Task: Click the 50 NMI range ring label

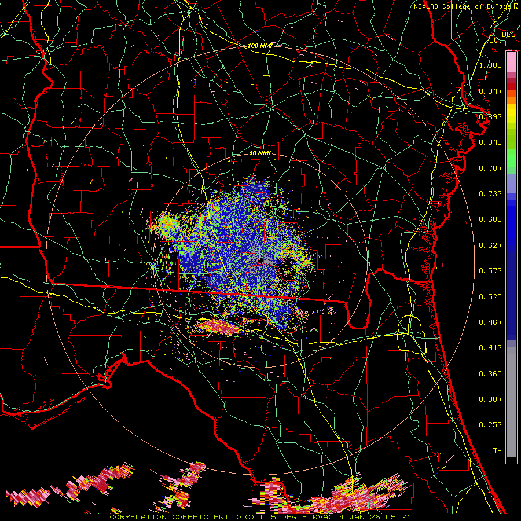Action: pyautogui.click(x=260, y=153)
